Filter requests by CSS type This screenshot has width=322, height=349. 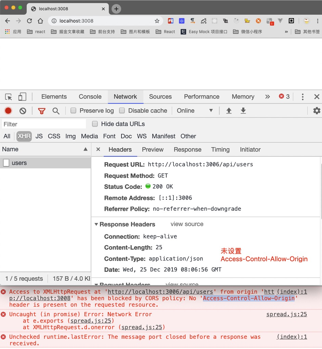pyautogui.click(x=54, y=136)
